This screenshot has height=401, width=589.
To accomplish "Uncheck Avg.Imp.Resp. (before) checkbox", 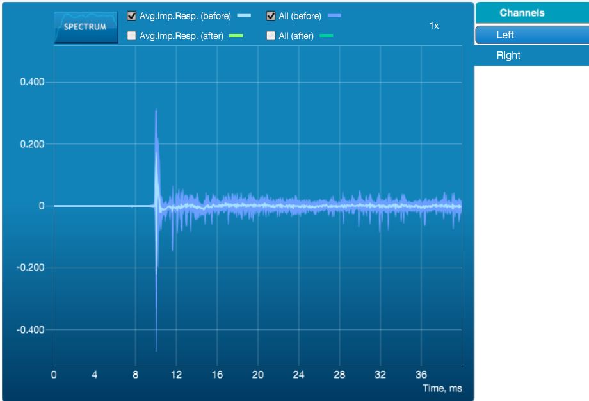I will [x=131, y=16].
